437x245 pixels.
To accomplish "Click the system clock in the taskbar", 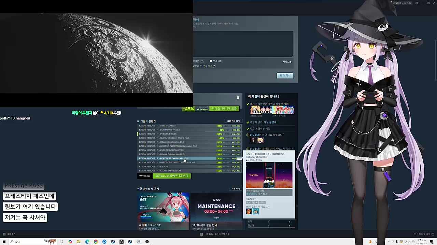I will (421, 242).
